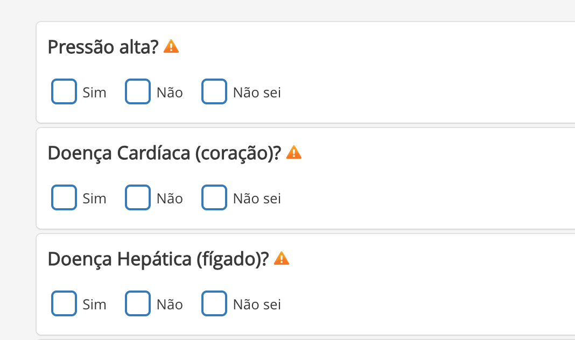Click the Não label for Doença Cardíaca

(169, 199)
